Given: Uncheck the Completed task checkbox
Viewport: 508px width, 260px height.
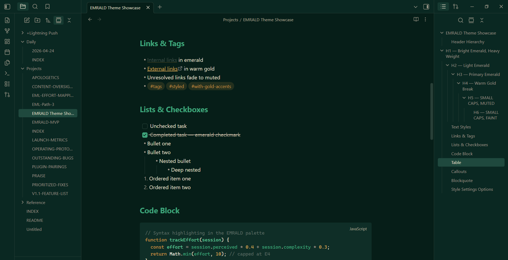Looking at the screenshot, I should coord(145,135).
